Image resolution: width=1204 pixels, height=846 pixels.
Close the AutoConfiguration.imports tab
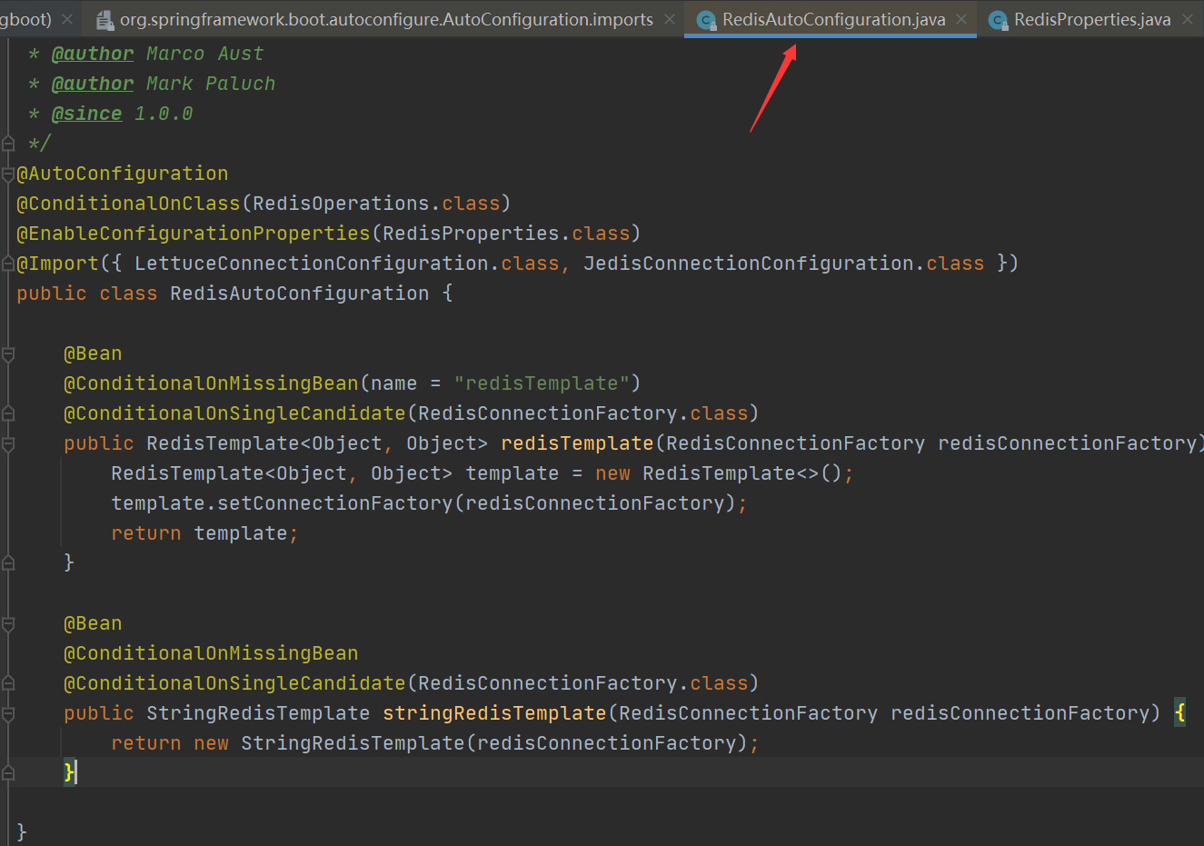pyautogui.click(x=670, y=19)
